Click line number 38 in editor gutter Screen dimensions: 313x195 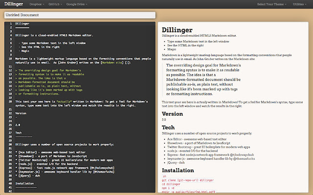click(x=10, y=175)
